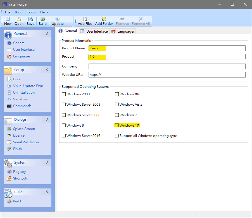Uncheck the Windows 10 checkbox
Viewport: 252px width, 218px height.
pos(117,125)
